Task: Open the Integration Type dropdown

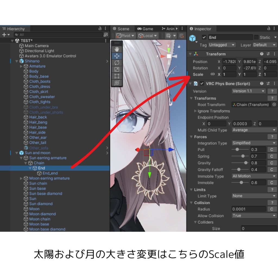Action: (x=254, y=143)
